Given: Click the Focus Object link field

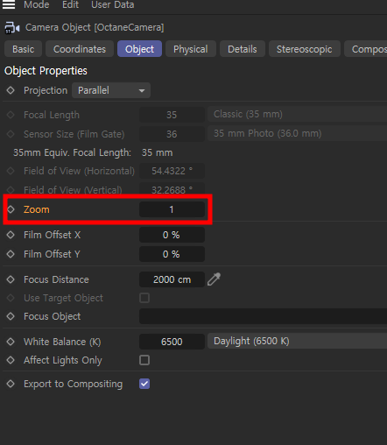Looking at the screenshot, I should (263, 316).
